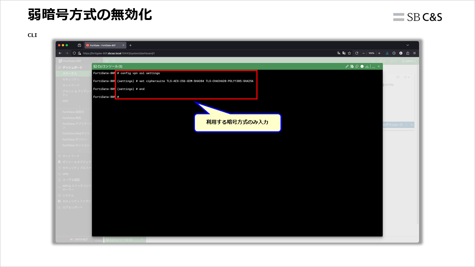Select セキュリティ dashboard item

[x=74, y=79]
